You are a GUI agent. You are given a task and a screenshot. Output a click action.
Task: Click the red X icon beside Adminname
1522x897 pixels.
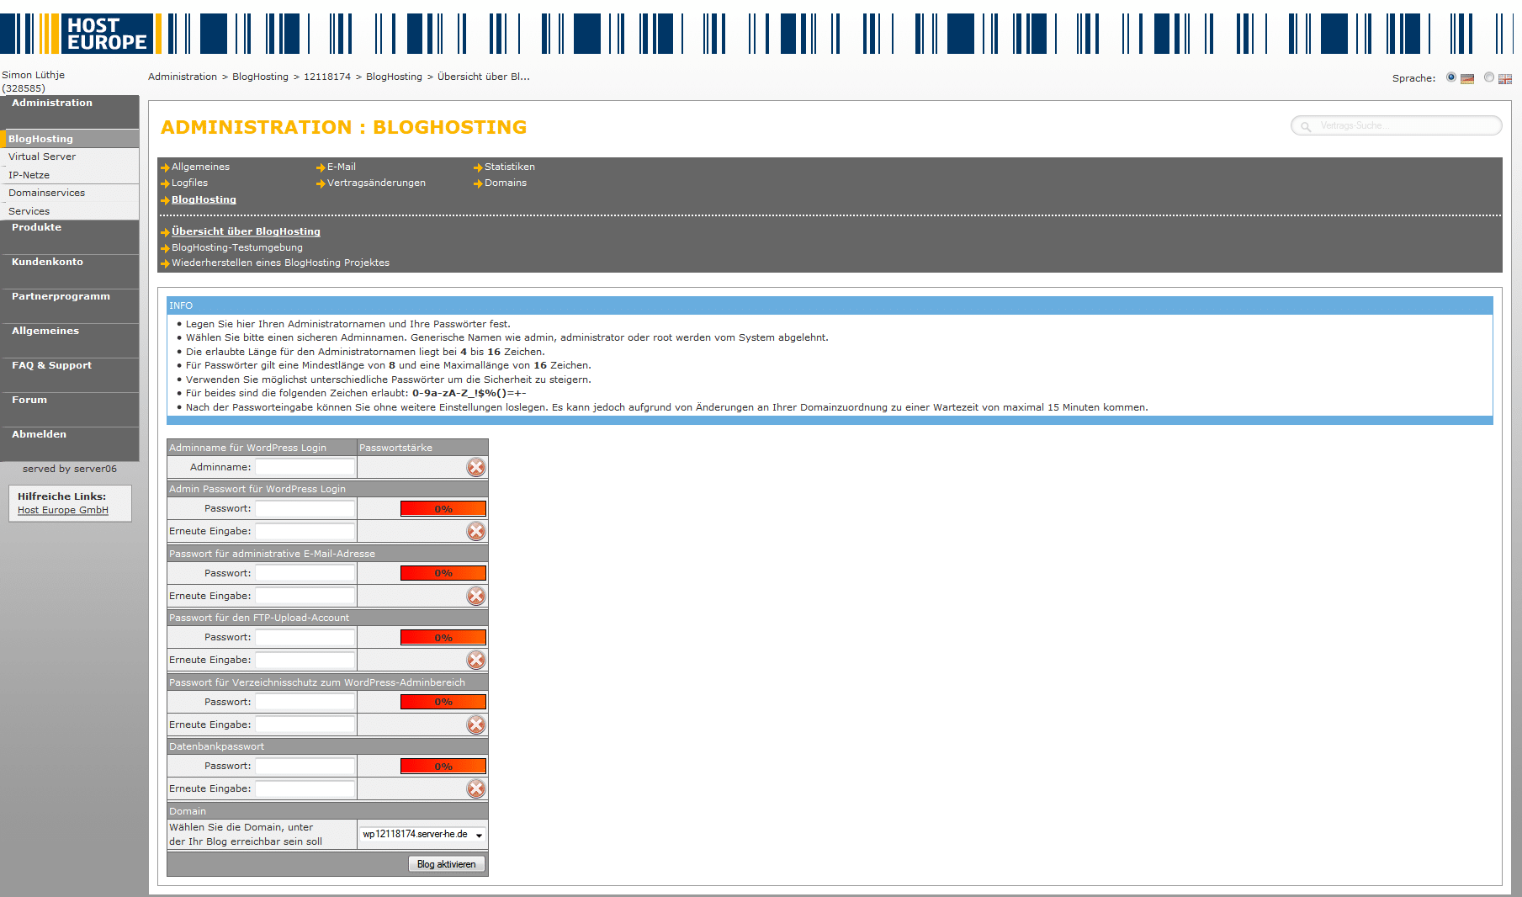click(476, 468)
